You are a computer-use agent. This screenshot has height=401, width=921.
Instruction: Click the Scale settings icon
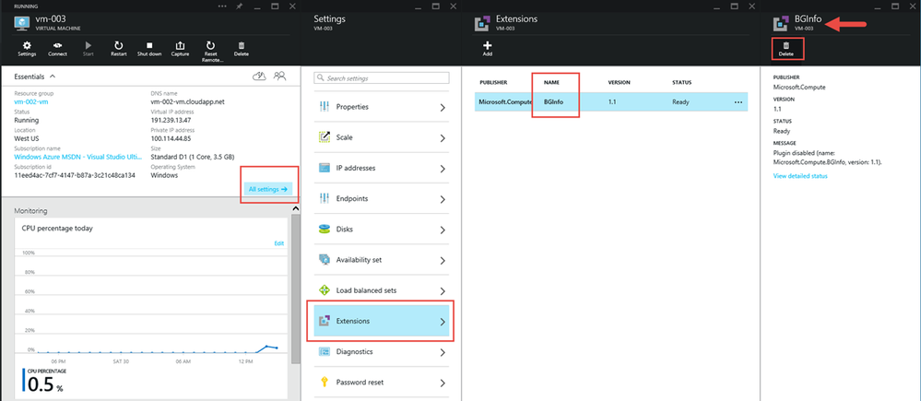click(325, 137)
